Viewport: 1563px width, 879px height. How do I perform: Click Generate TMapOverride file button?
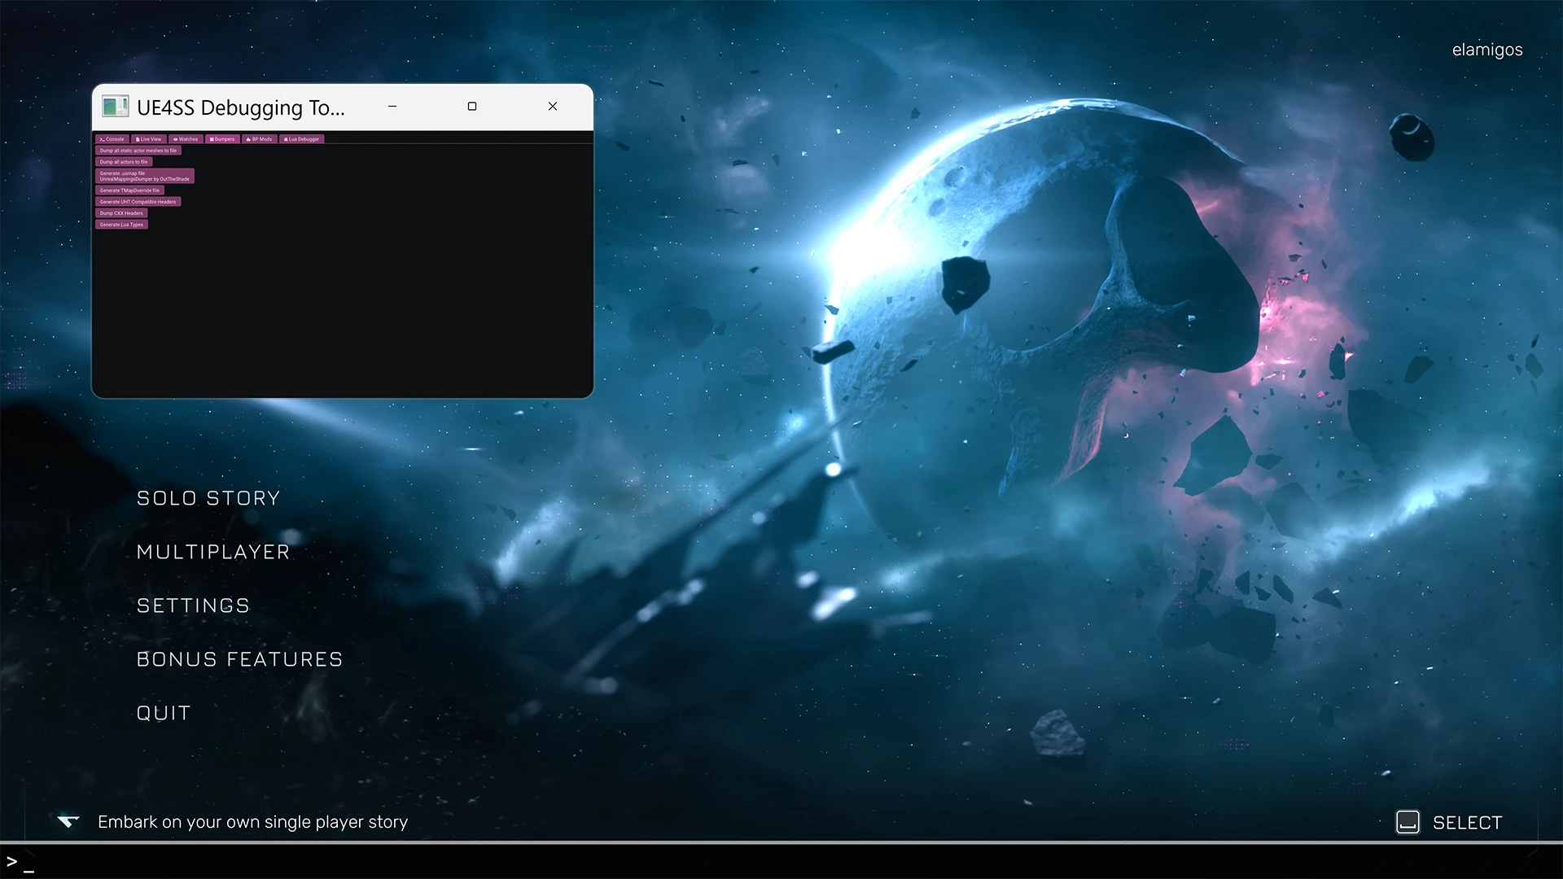(130, 190)
